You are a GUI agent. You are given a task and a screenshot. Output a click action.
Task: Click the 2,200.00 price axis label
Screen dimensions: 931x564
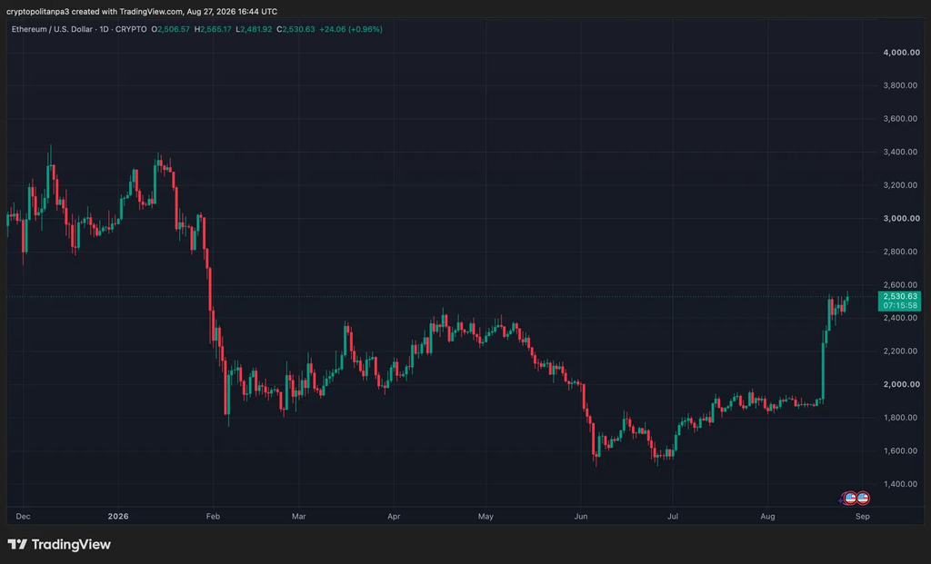901,351
